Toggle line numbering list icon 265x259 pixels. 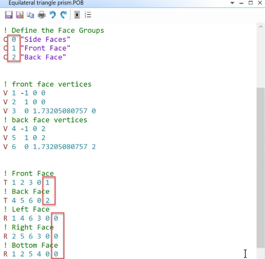coord(88,15)
